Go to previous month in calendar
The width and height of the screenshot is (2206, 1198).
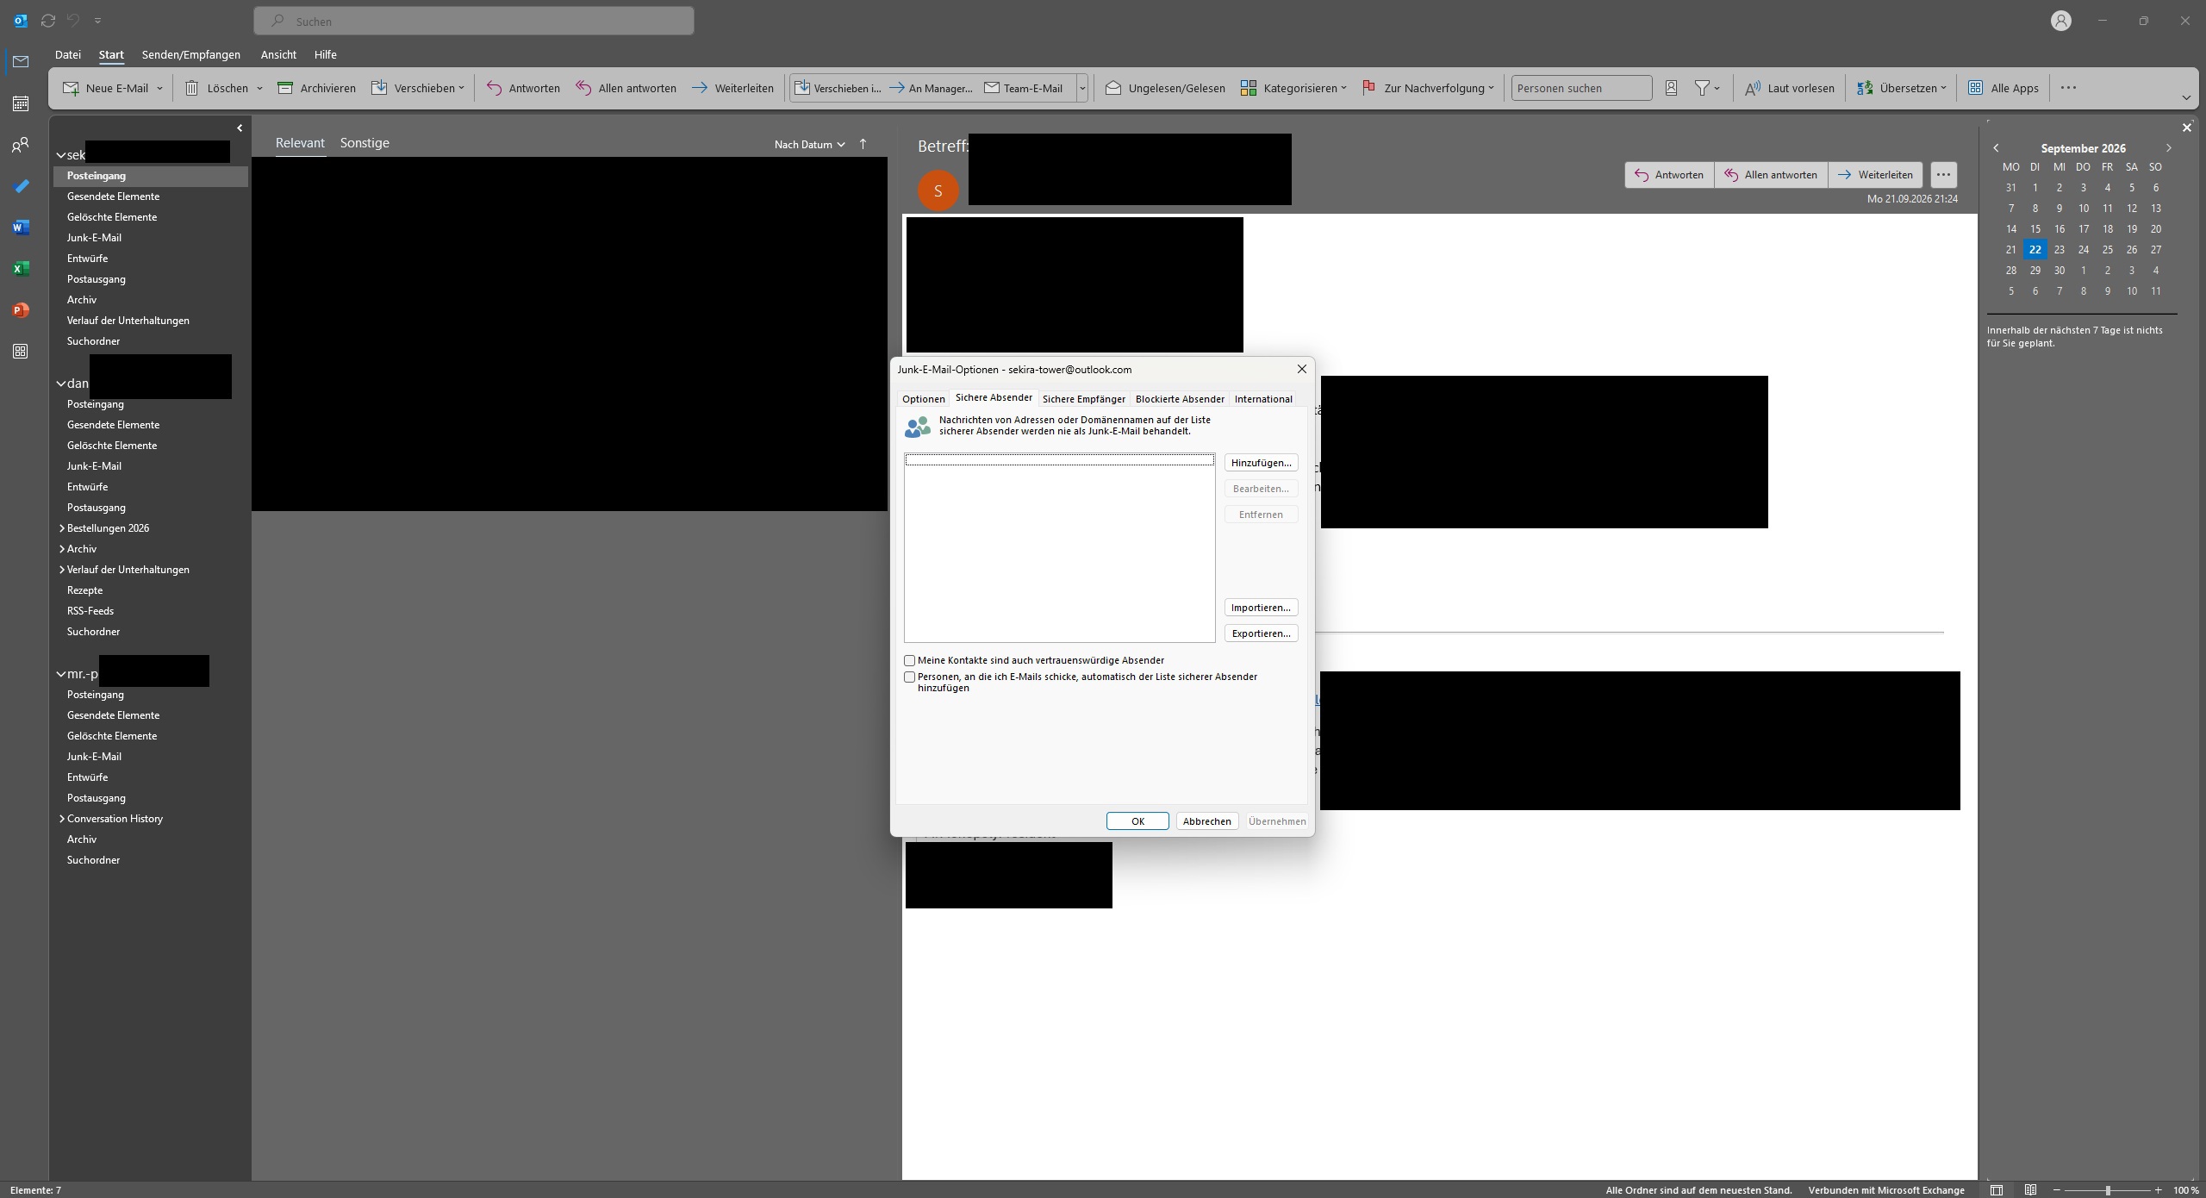tap(1996, 148)
